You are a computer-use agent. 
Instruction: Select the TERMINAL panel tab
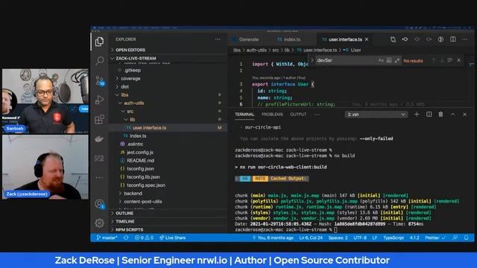click(x=244, y=114)
